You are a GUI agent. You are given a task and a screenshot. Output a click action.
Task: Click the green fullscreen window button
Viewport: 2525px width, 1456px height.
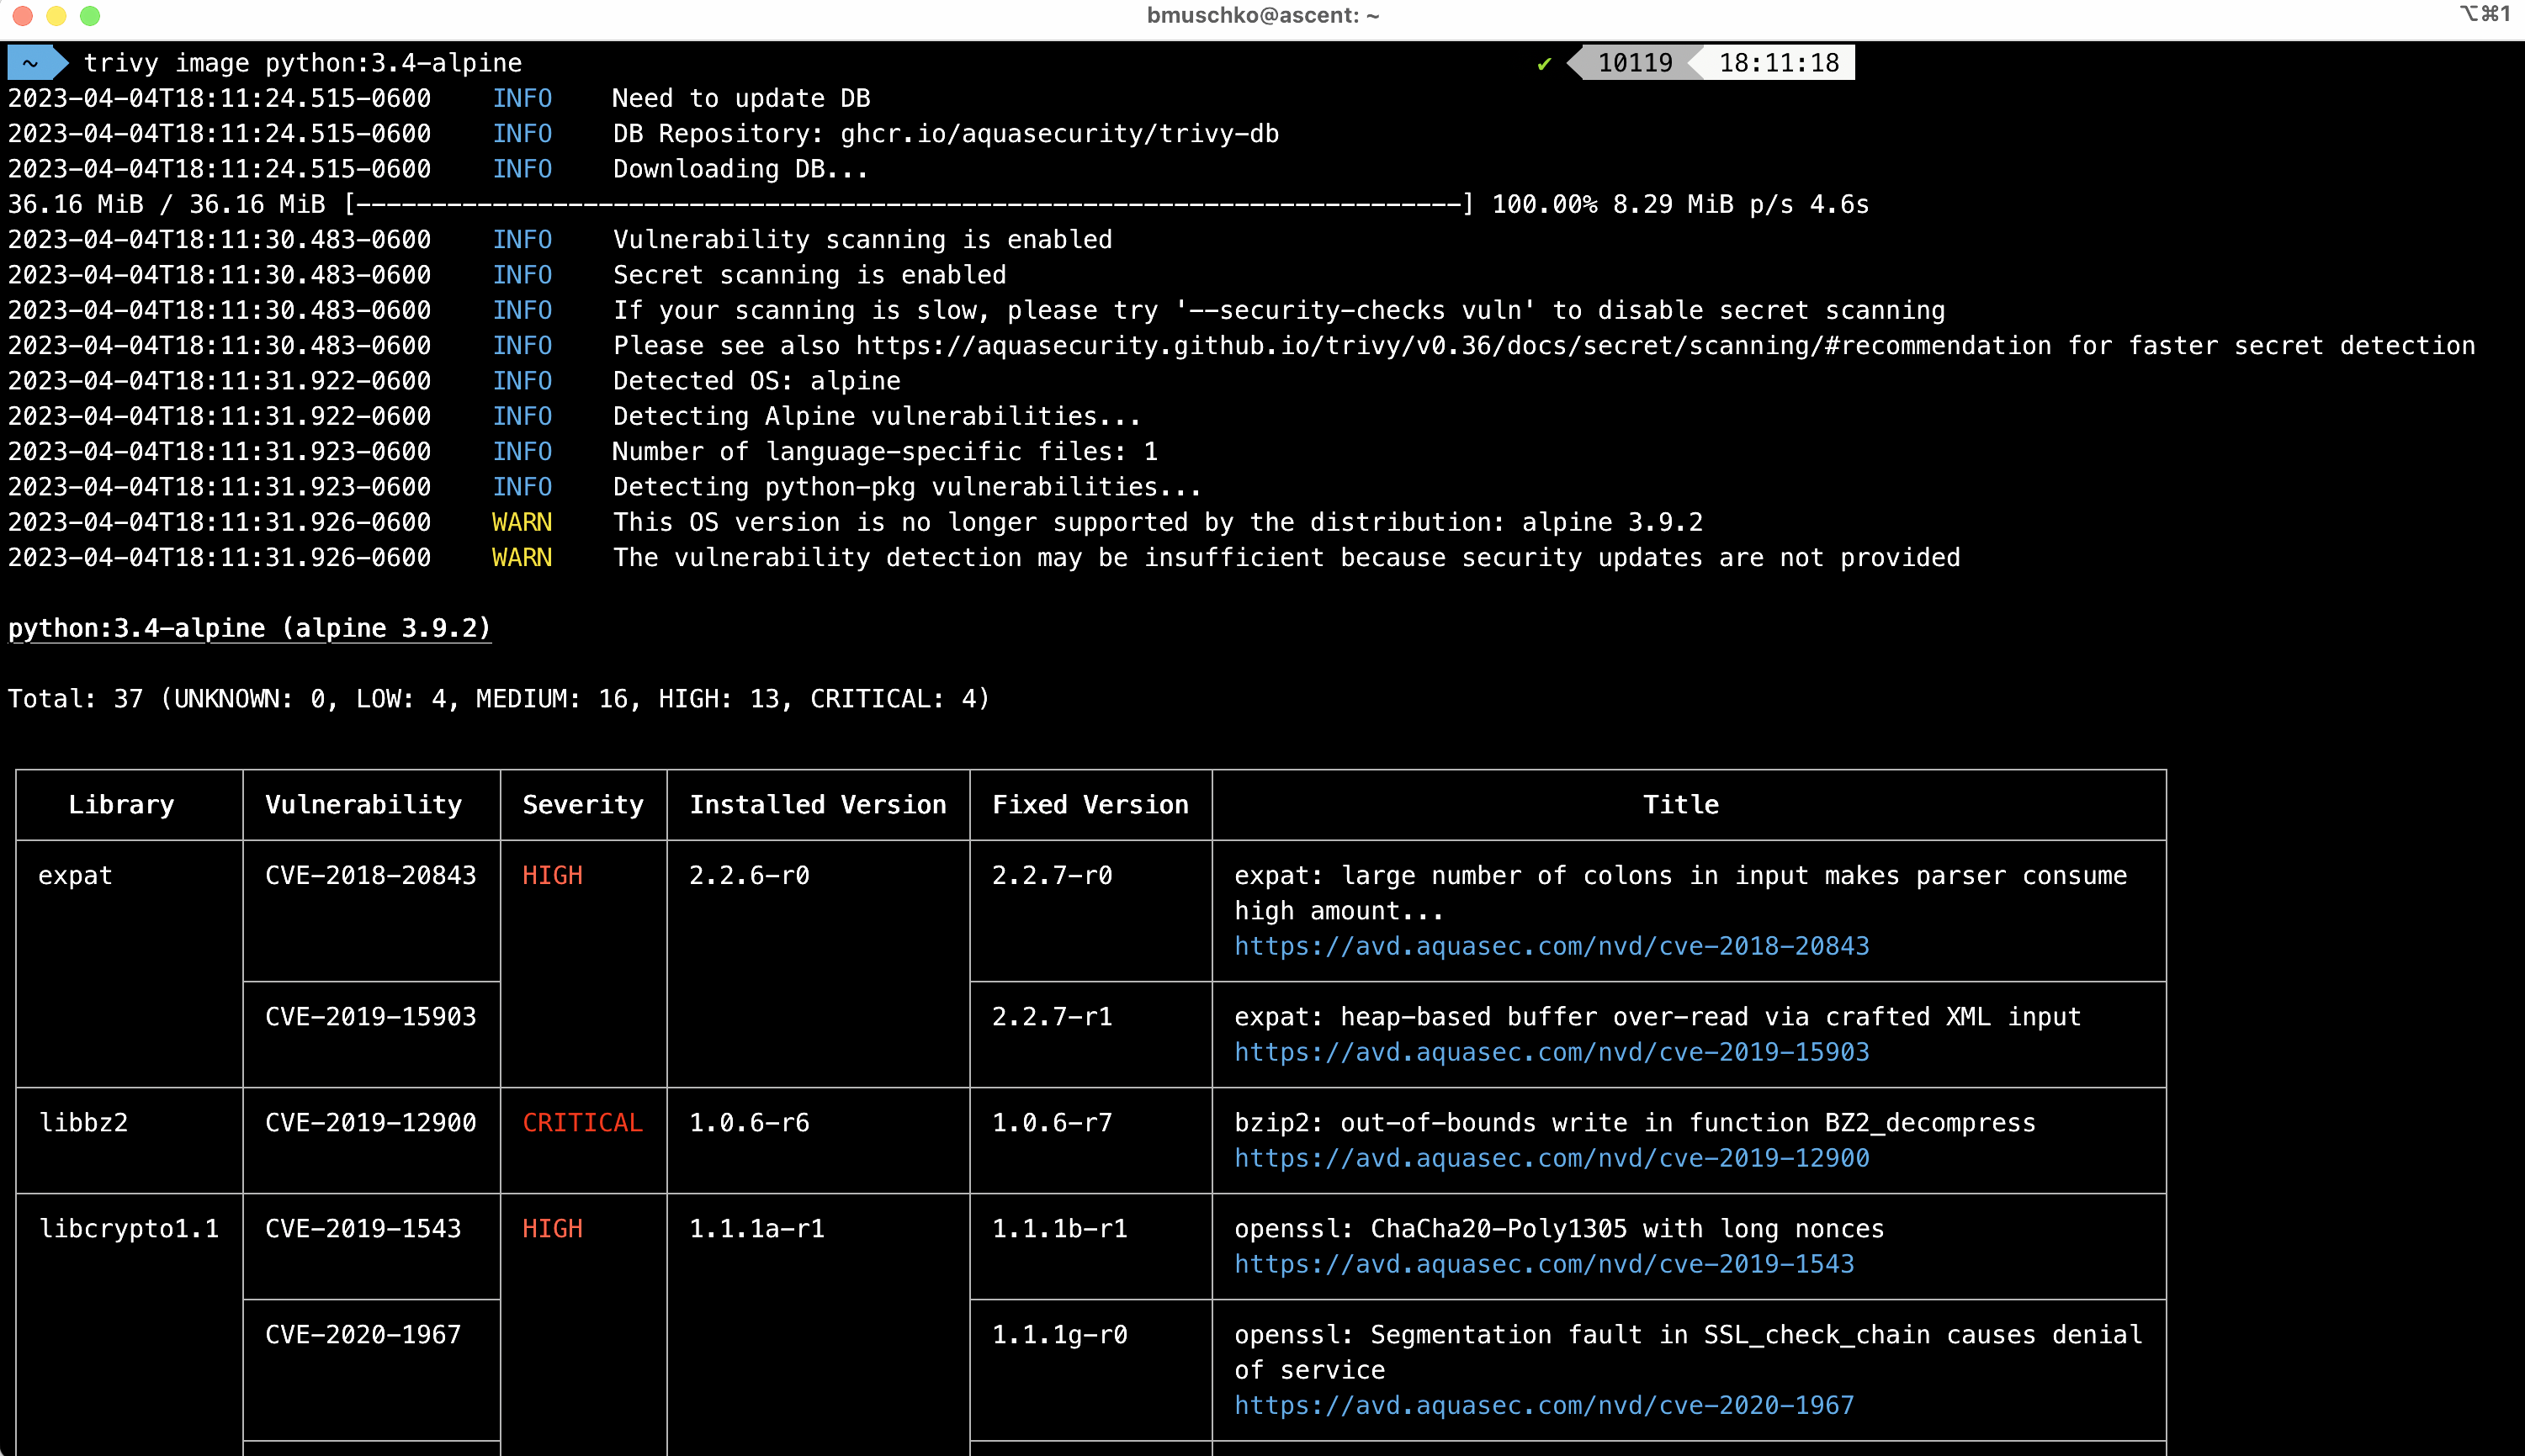click(90, 15)
